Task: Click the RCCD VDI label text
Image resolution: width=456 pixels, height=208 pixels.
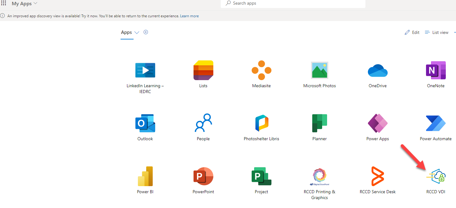Action: pyautogui.click(x=436, y=192)
